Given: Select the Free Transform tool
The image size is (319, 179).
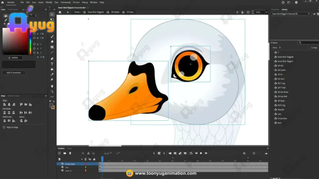Looking at the screenshot, I should (52, 20).
